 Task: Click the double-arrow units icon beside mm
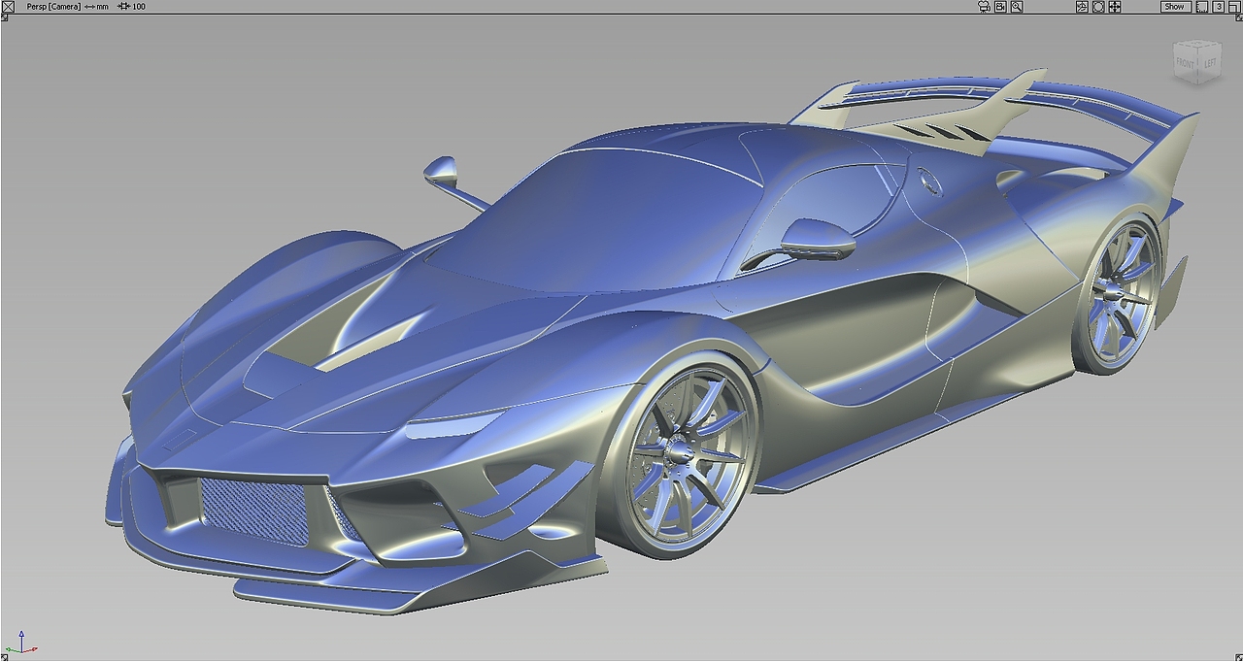[87, 6]
